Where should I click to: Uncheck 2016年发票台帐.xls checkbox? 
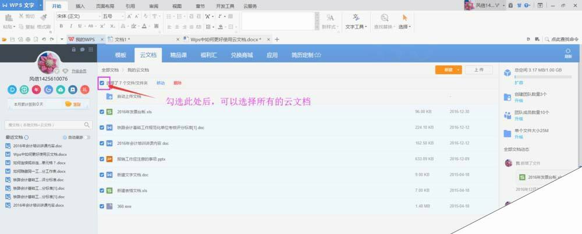tap(102, 112)
